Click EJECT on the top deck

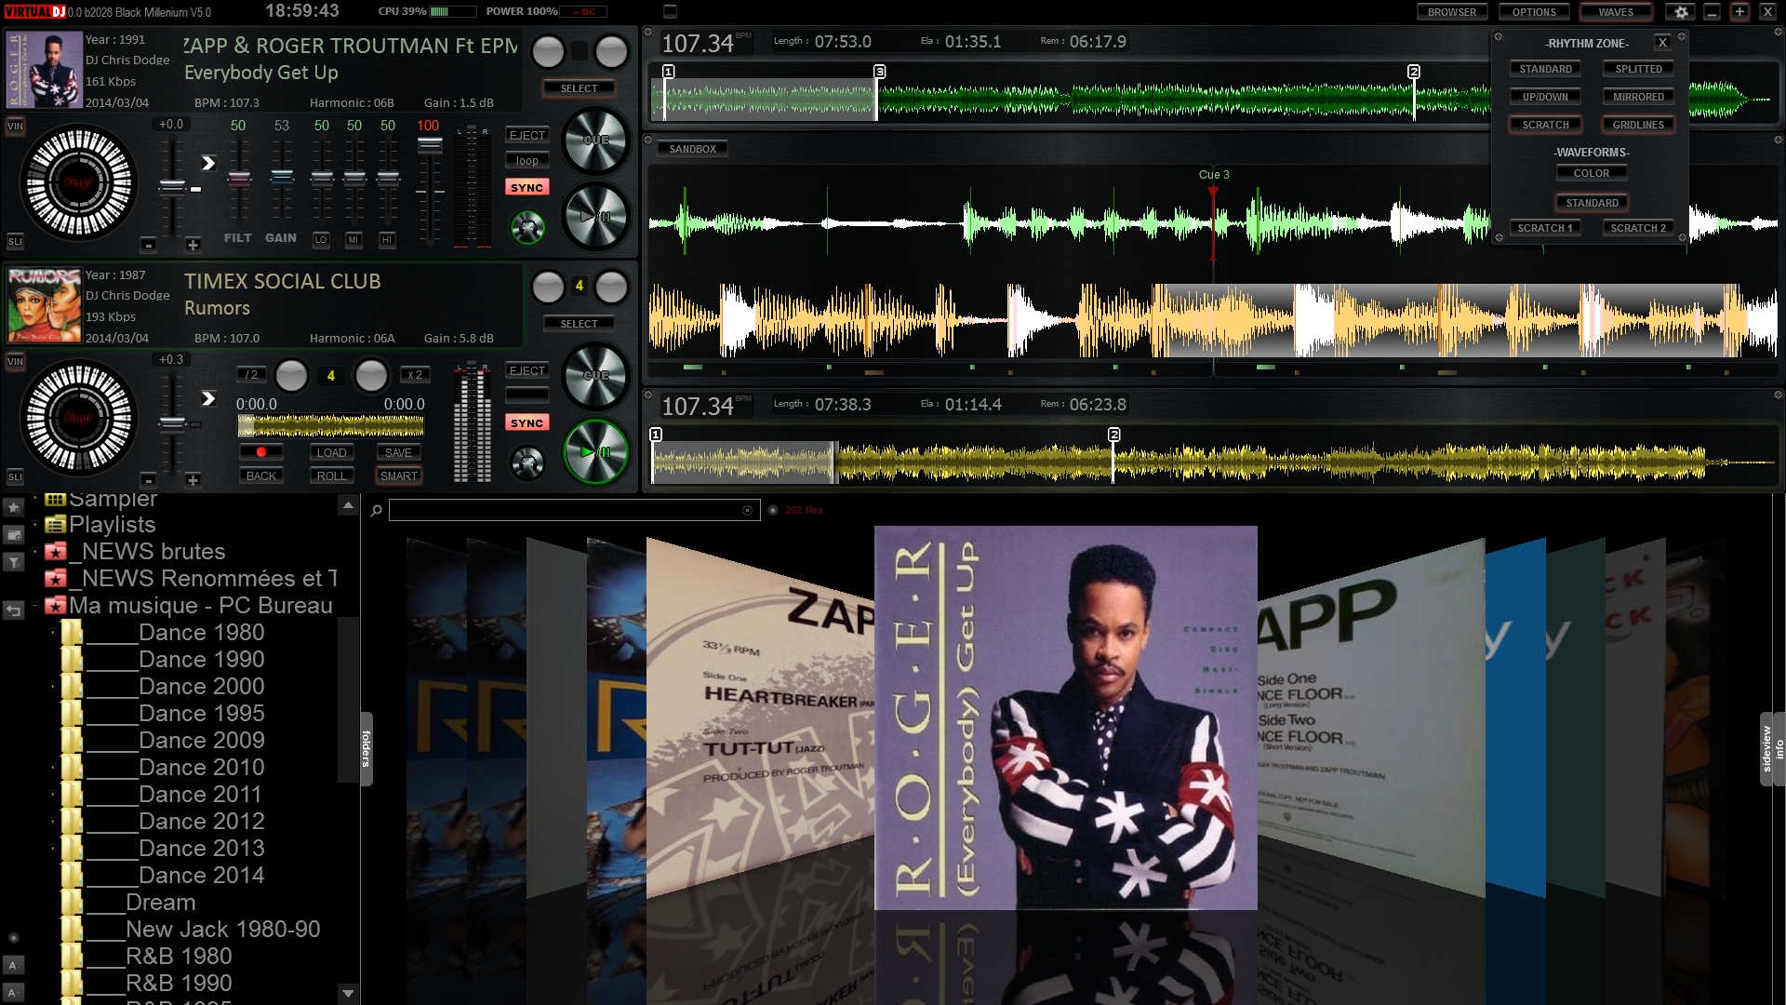[526, 135]
